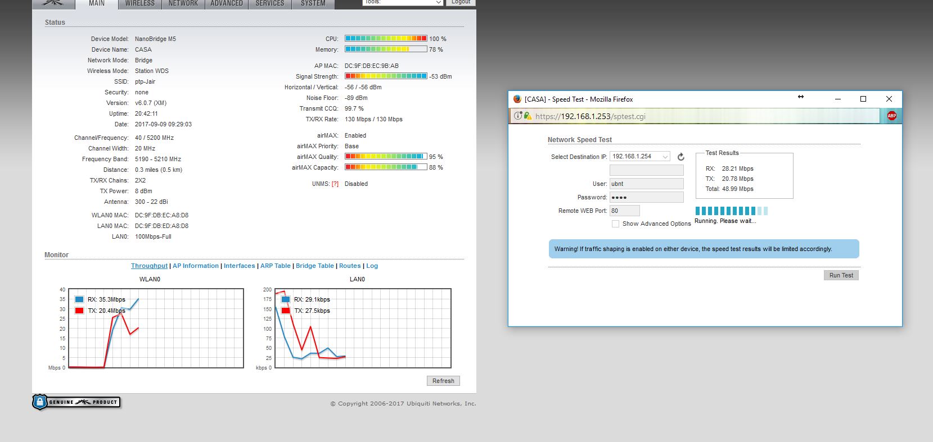Switch to the WIRELESS tab
This screenshot has width=933, height=442.
(139, 4)
